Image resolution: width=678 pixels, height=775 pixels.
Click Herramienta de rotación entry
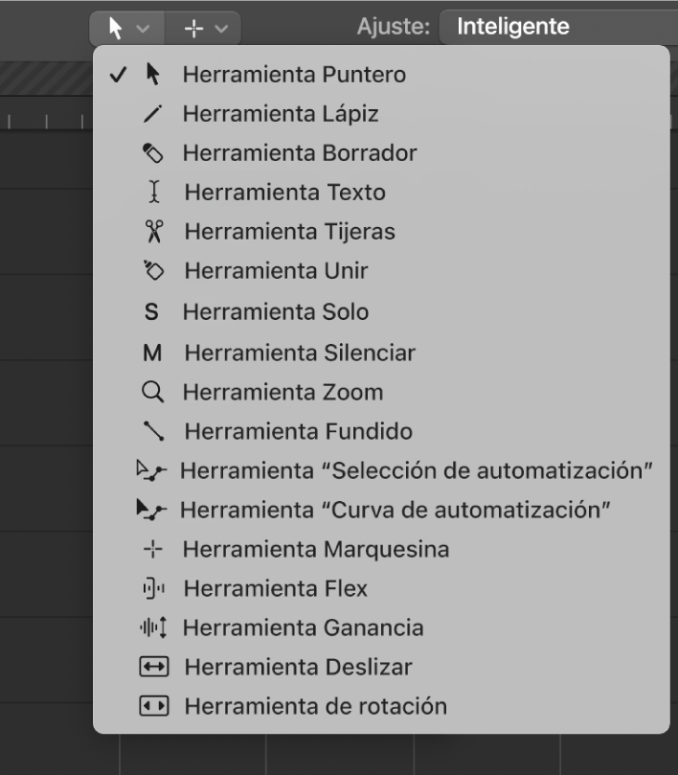315,706
